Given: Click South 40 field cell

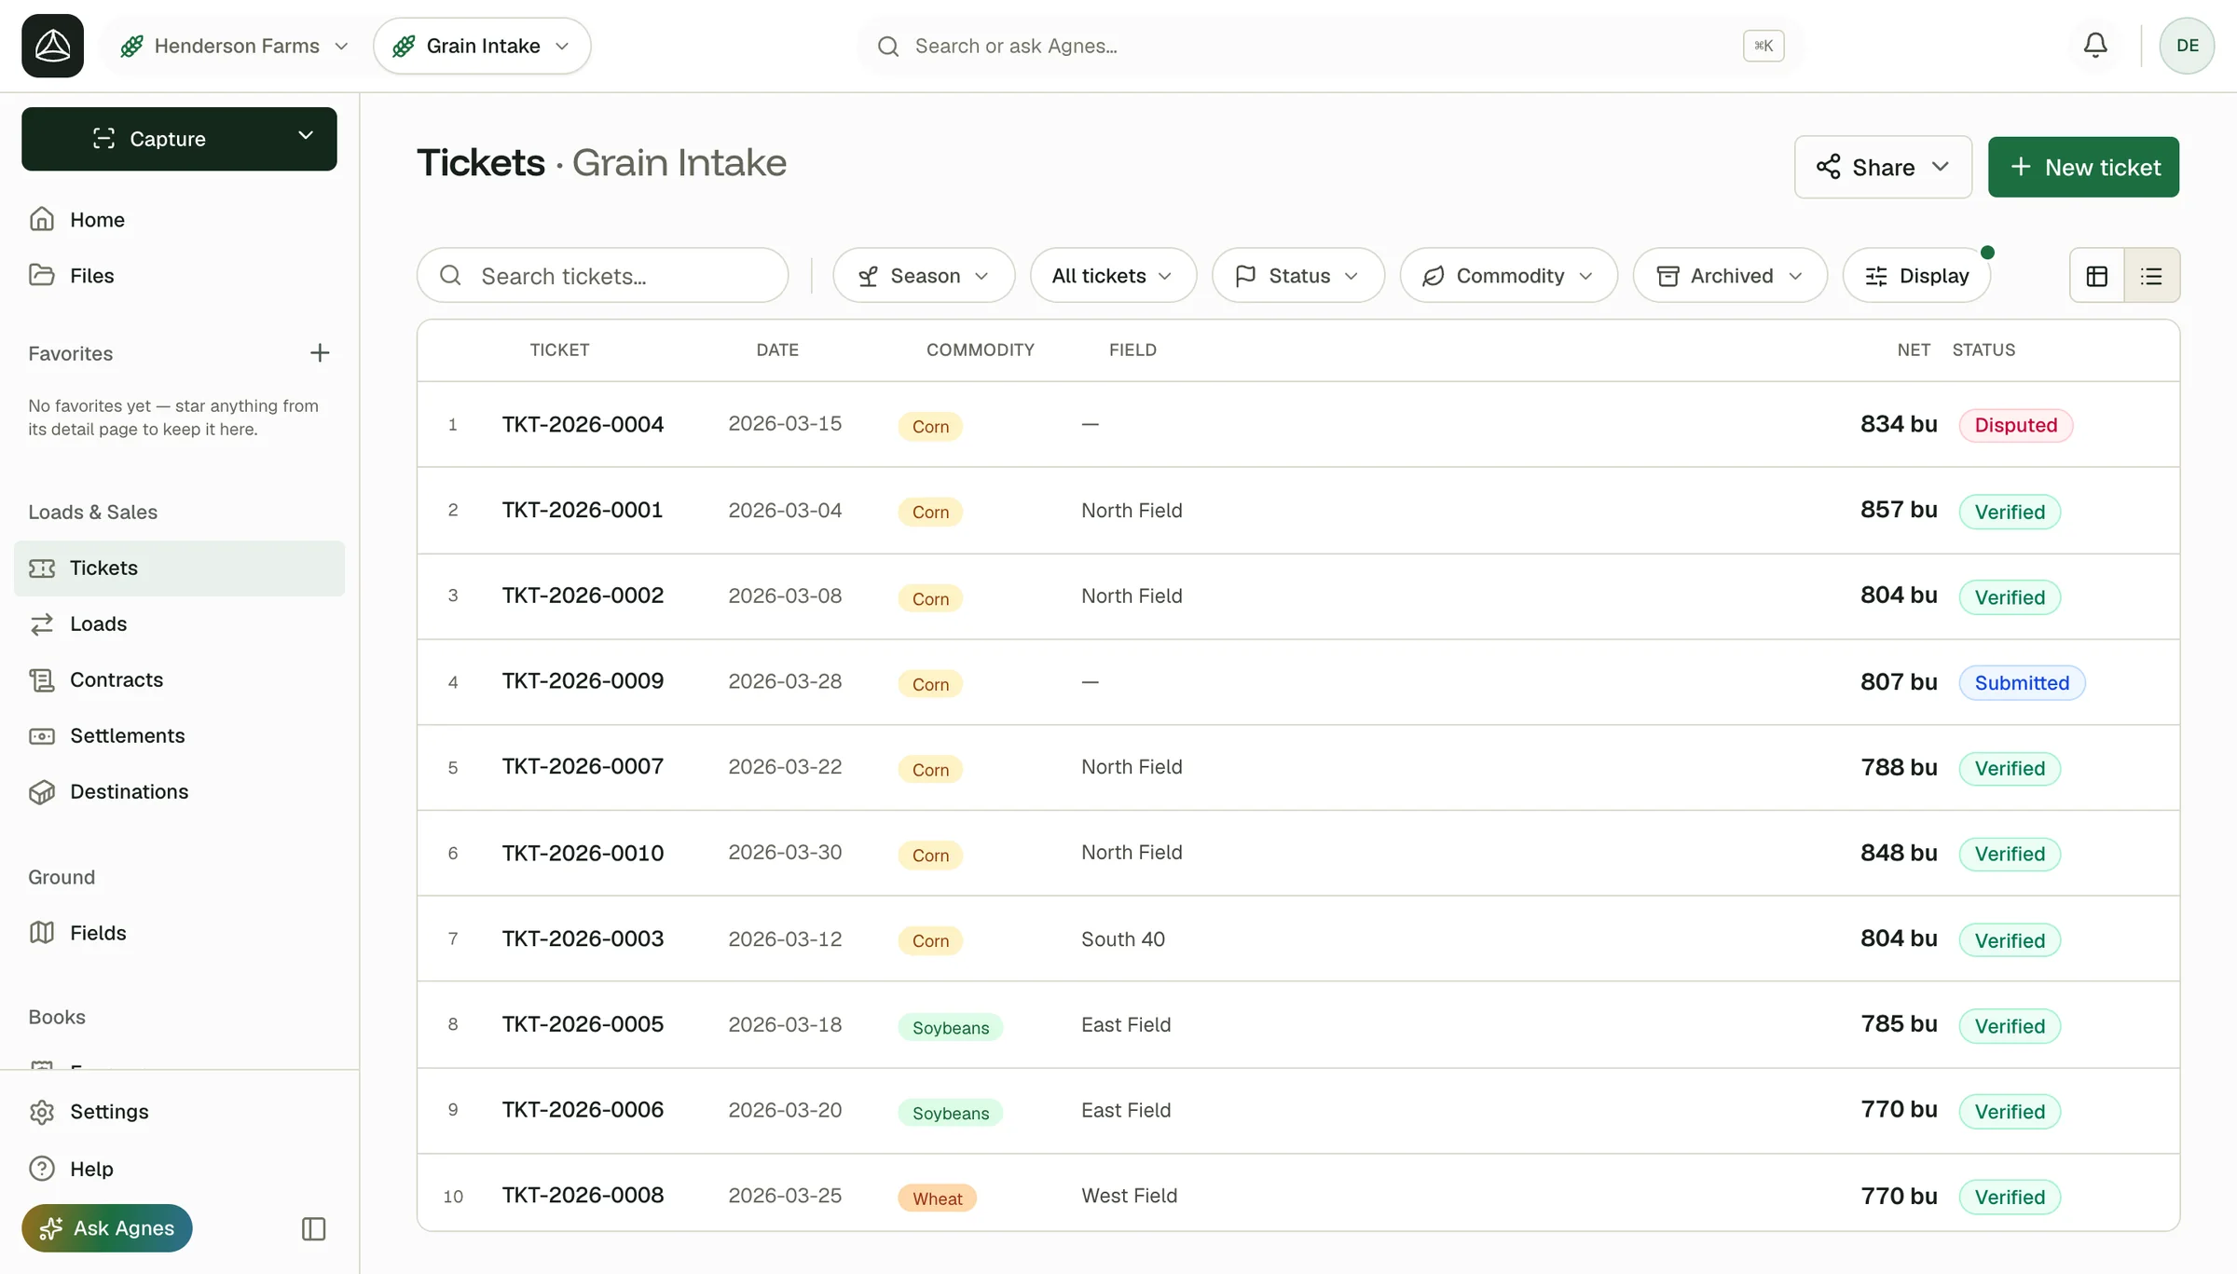Looking at the screenshot, I should click(x=1123, y=939).
